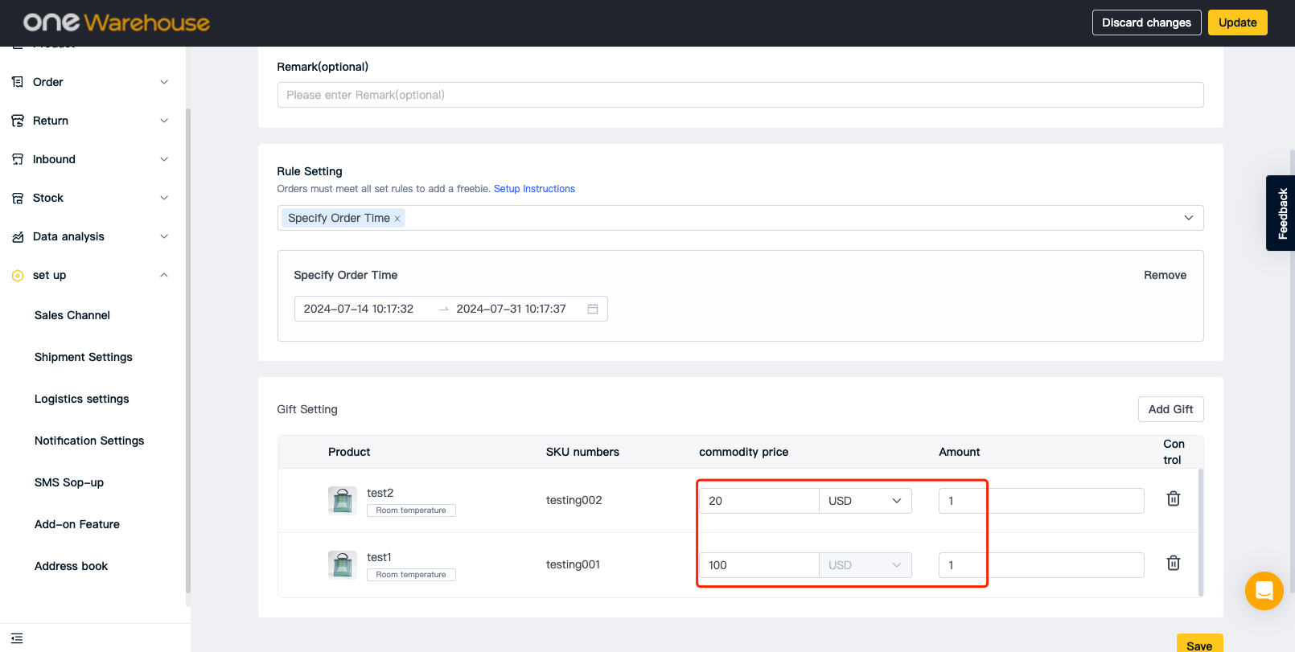Open Notification Settings

pos(89,441)
